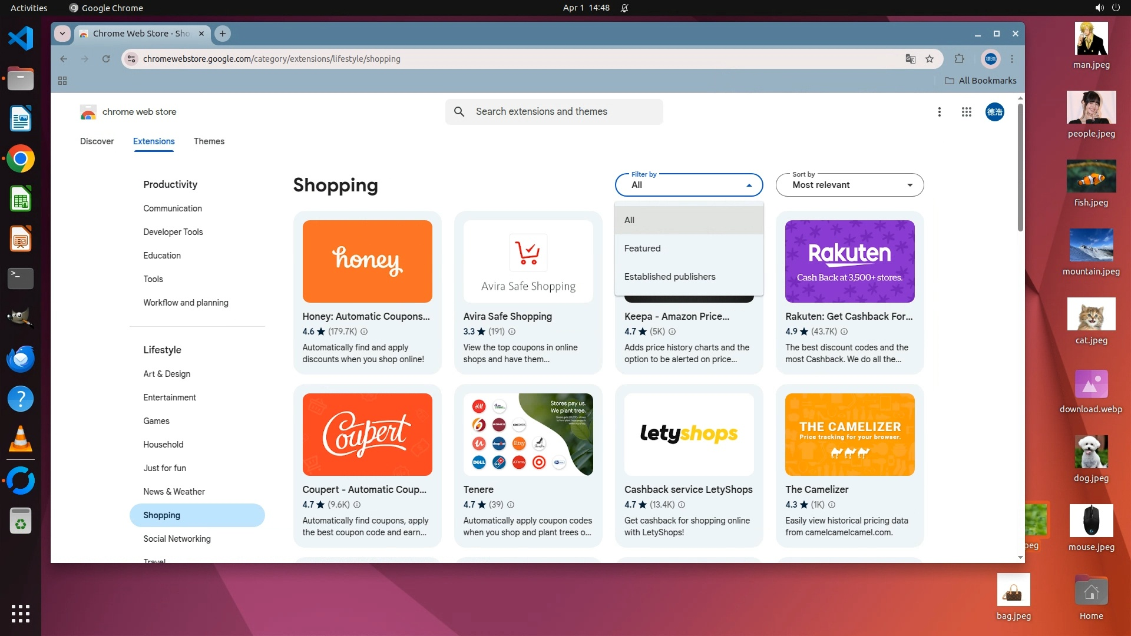
Task: Click the site information icon in address bar
Action: tap(132, 59)
